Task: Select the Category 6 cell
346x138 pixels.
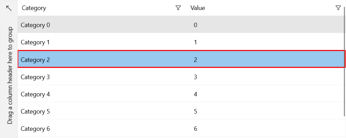Action: (x=35, y=129)
